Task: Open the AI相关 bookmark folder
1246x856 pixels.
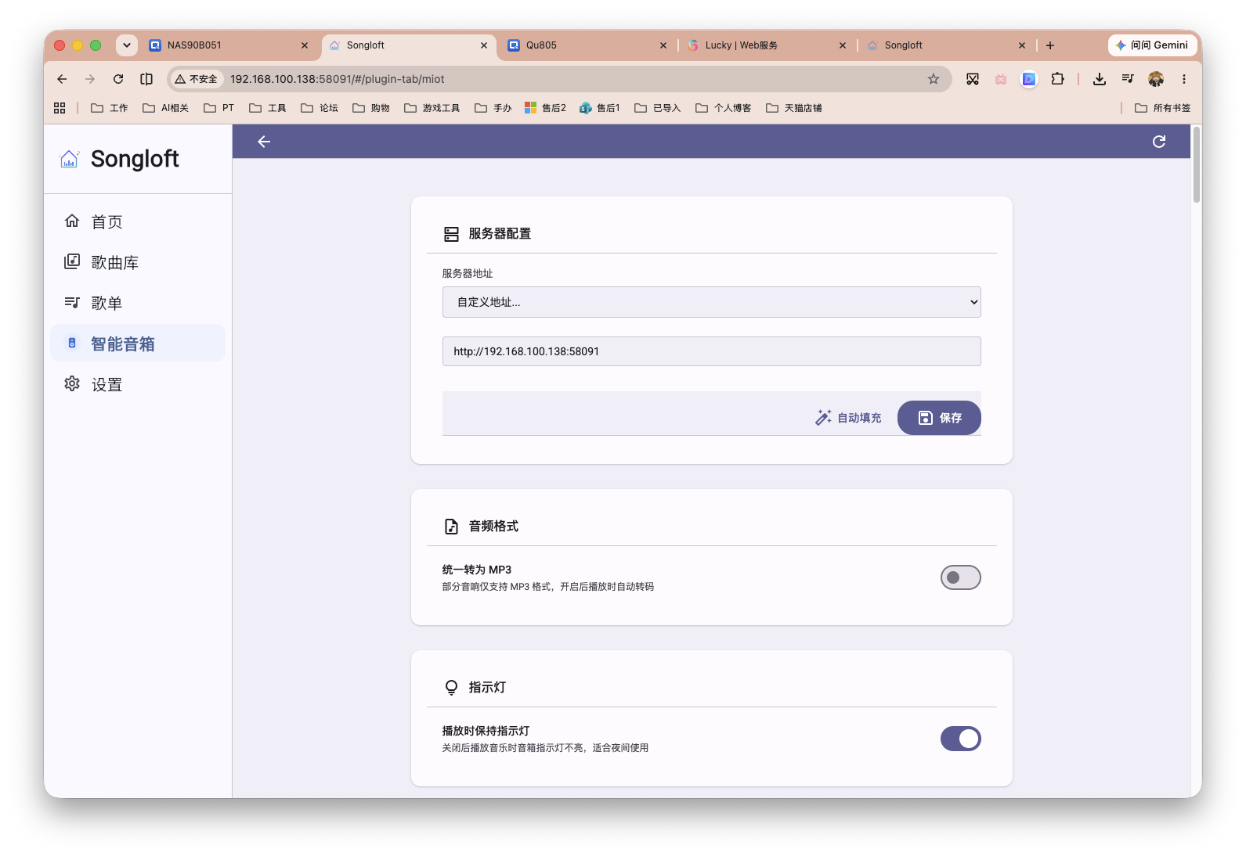Action: 165,108
